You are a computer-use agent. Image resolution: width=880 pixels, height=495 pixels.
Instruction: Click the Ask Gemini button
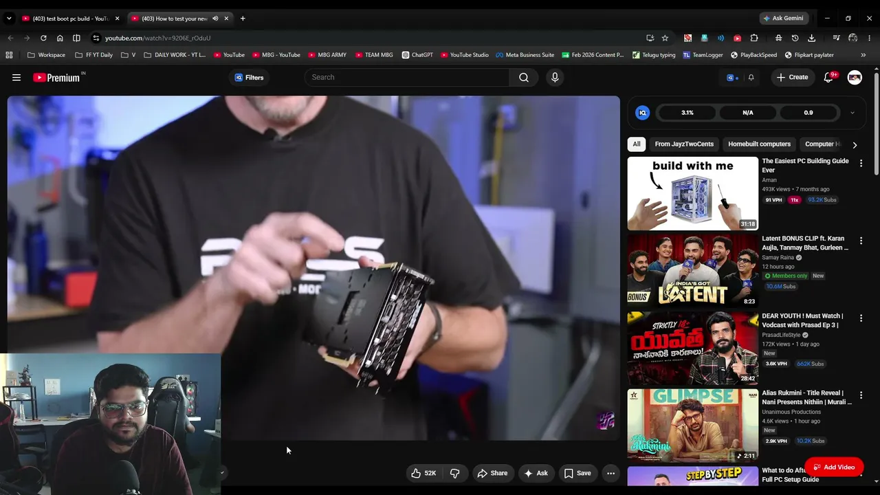tap(783, 19)
